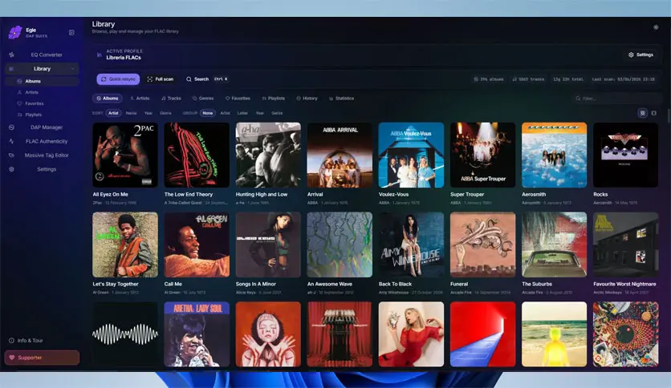Open the All Eyez On Me album cover
Viewport: 671px width, 388px height.
(125, 155)
